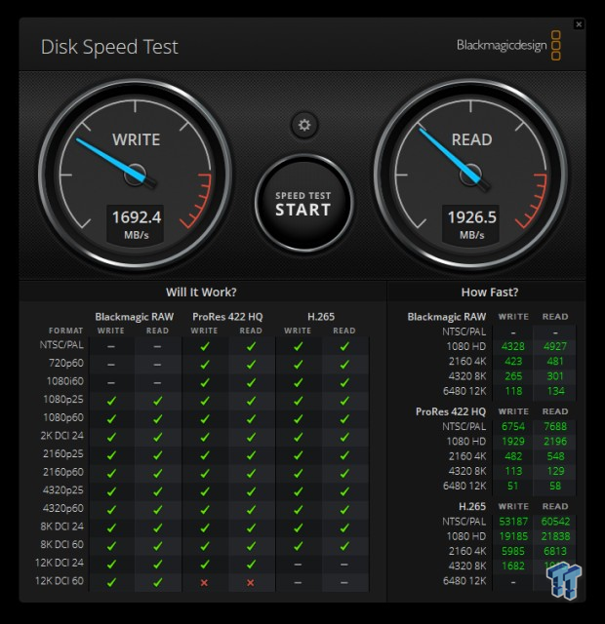This screenshot has width=605, height=624.
Task: Click the ProRes 422 HQ write checkmark at 1080i60
Action: 205,382
